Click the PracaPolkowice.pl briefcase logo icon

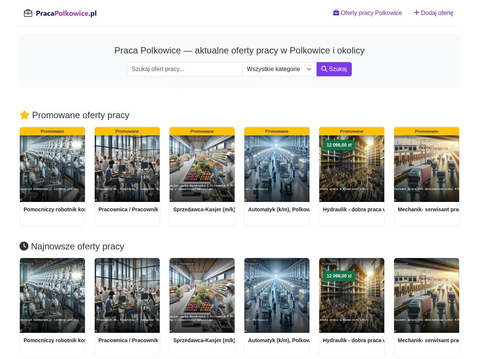[28, 13]
